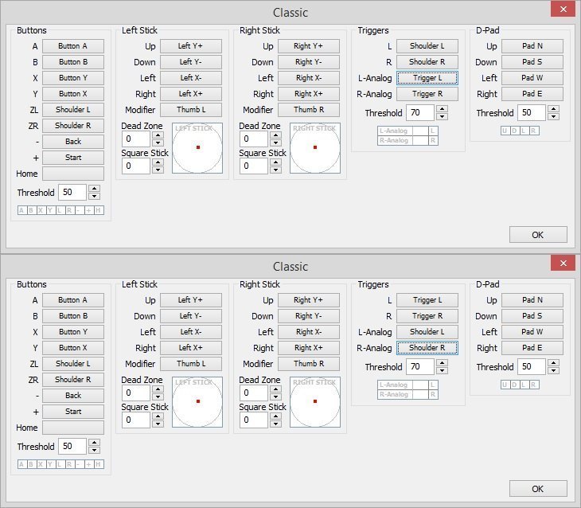Viewport: 581px width, 508px height.
Task: Close the bottom Classic dialog window
Action: point(563,263)
